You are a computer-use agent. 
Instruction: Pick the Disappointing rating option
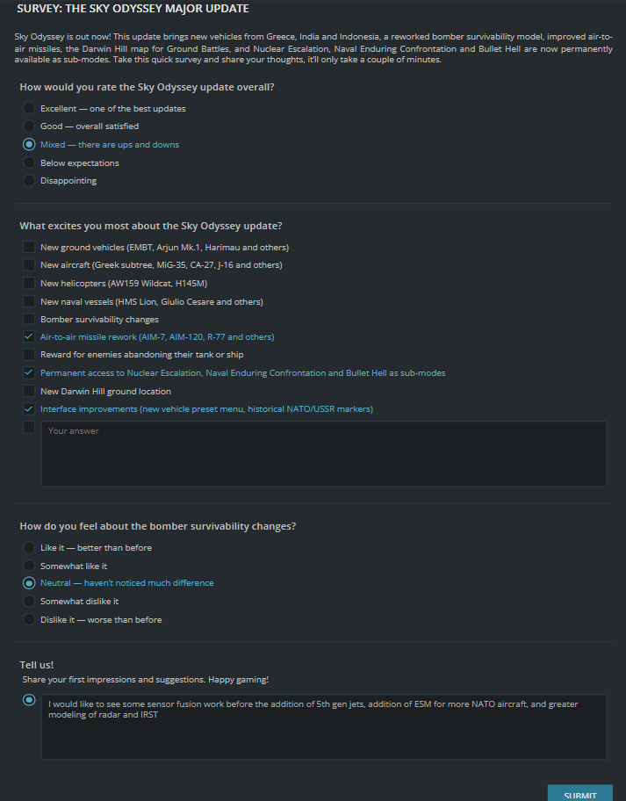point(29,181)
